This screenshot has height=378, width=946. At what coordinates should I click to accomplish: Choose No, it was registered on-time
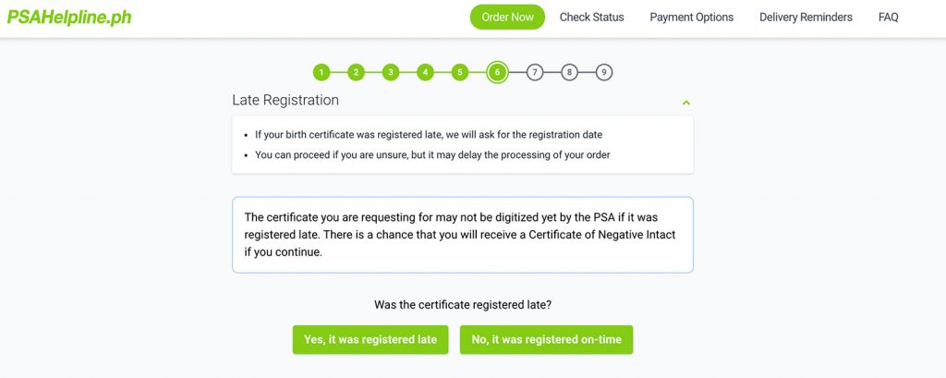click(x=547, y=339)
